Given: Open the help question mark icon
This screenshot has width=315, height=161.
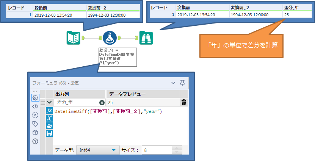Looking at the screenshot, I should pos(35,142).
